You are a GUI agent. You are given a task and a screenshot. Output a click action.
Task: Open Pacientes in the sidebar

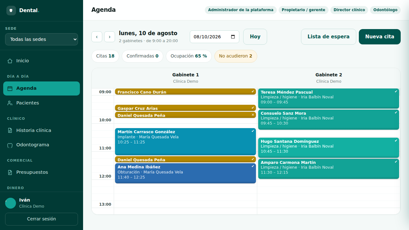point(42,103)
